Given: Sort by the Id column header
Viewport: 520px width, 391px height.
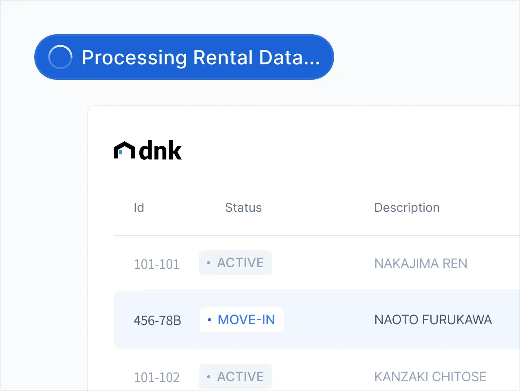Looking at the screenshot, I should pos(139,208).
